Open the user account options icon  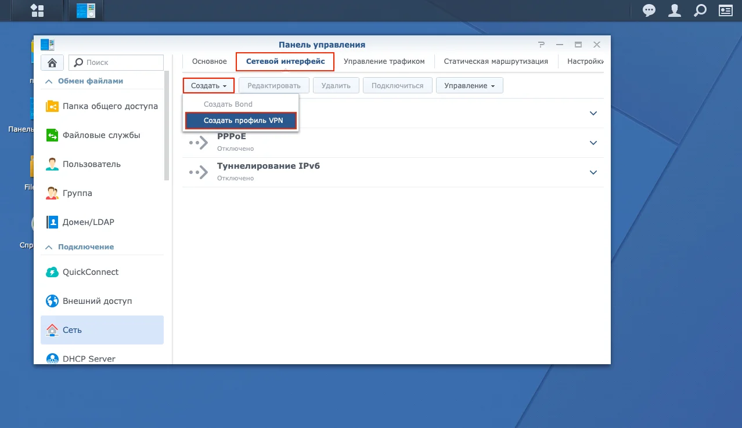[675, 10]
